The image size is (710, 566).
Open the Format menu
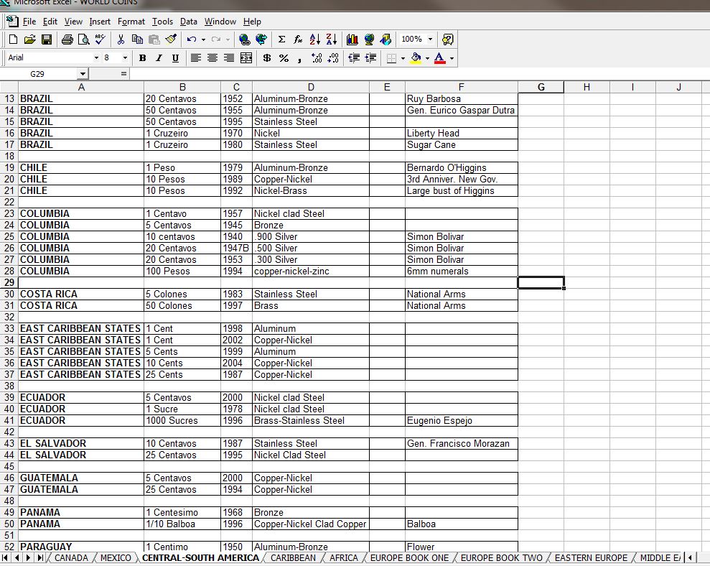coord(131,22)
